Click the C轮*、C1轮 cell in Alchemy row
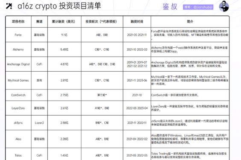This screenshot has width=241, height=160. [x=102, y=49]
